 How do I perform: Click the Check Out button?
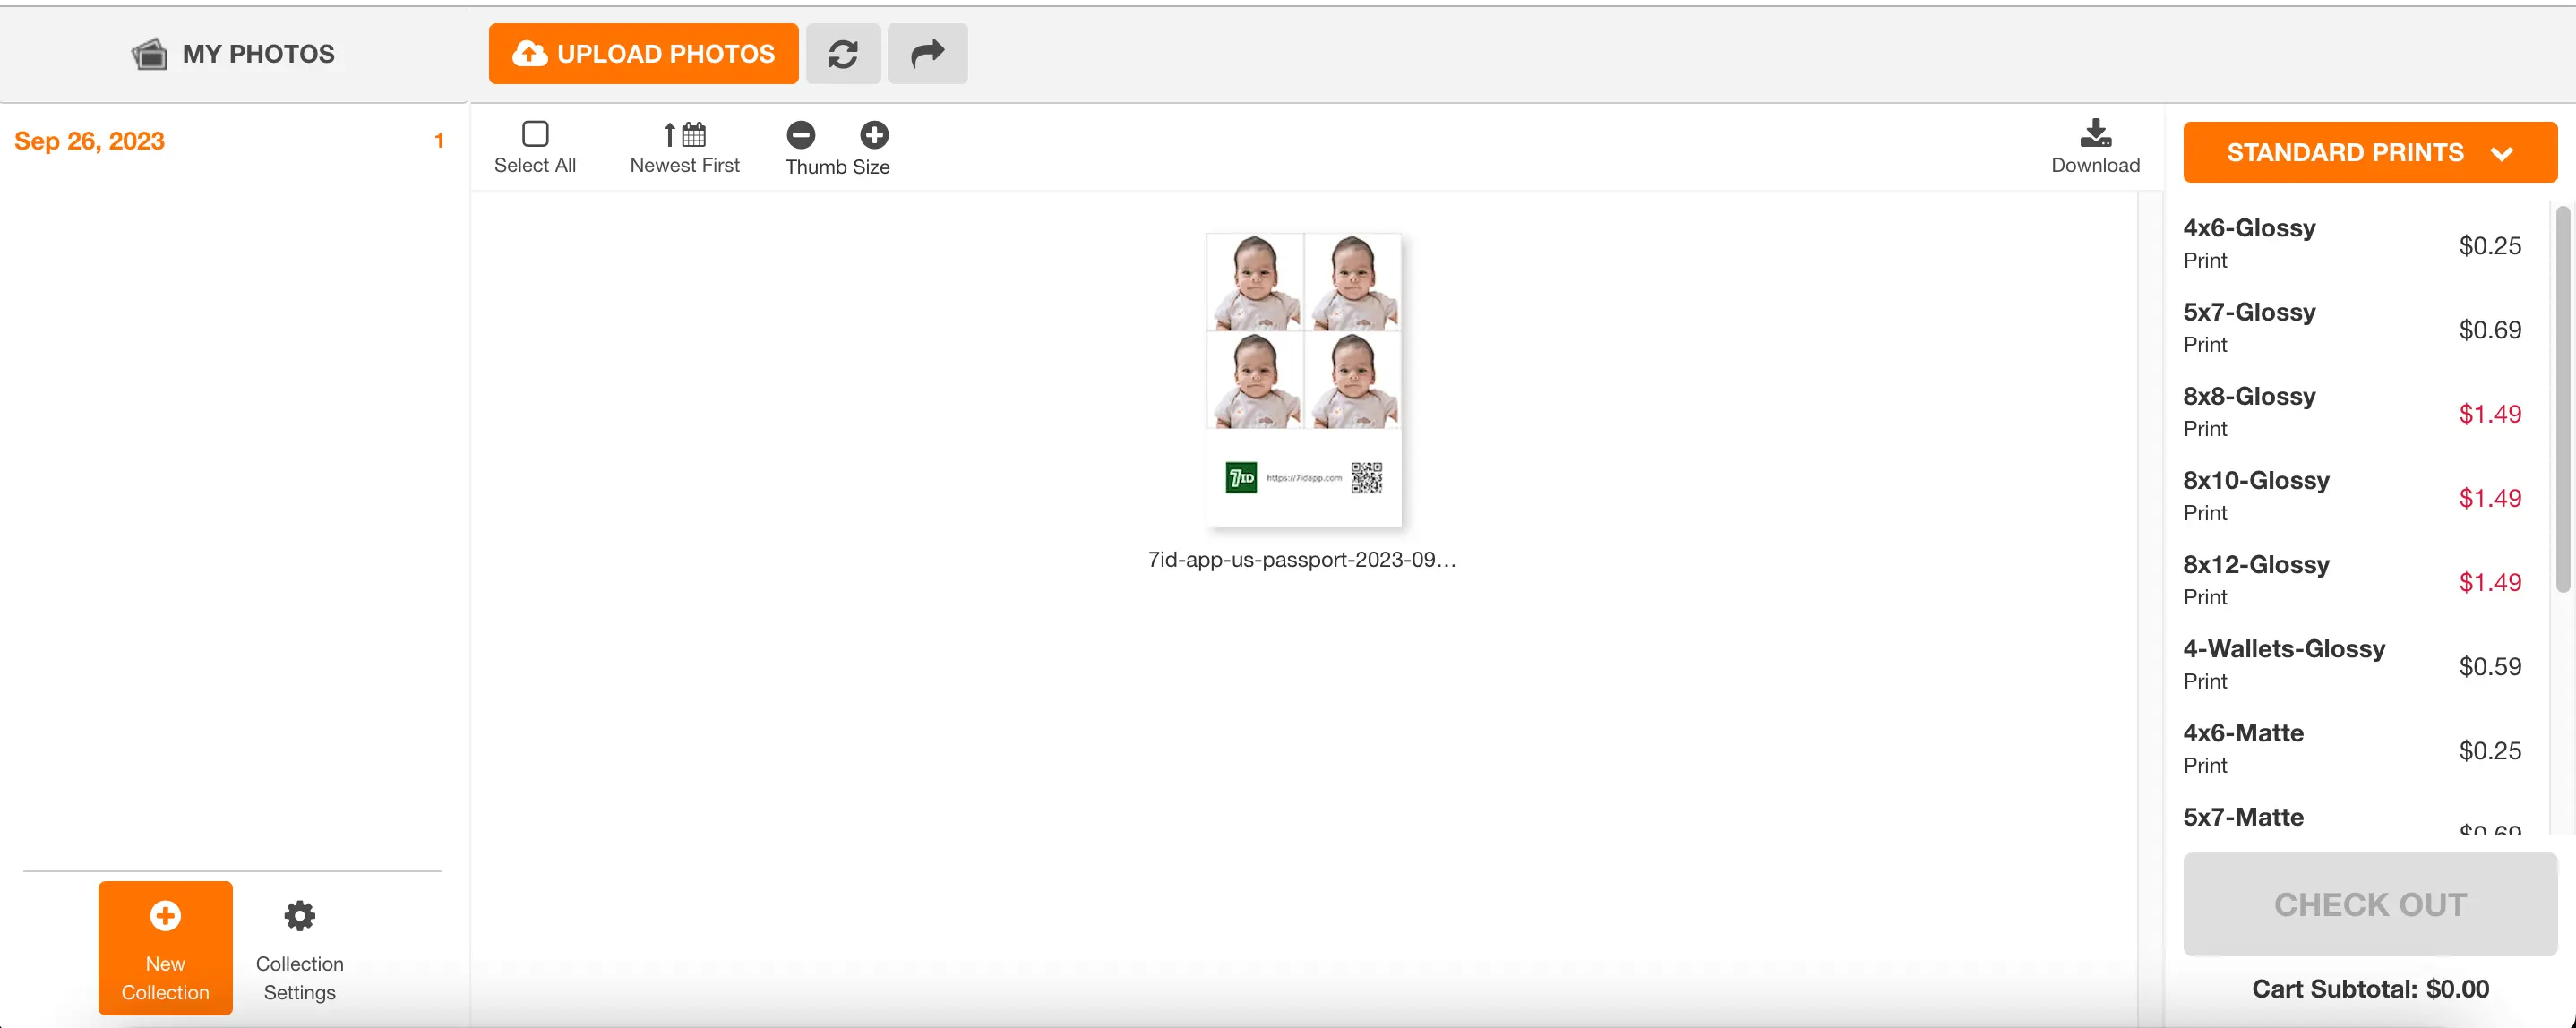point(2369,904)
